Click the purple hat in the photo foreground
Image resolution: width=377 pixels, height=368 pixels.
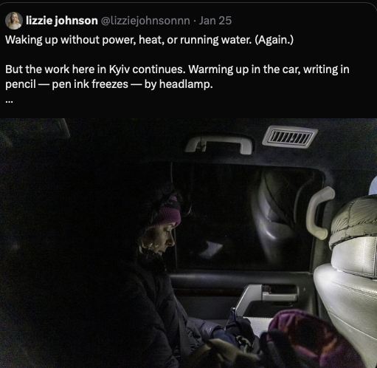(312, 340)
